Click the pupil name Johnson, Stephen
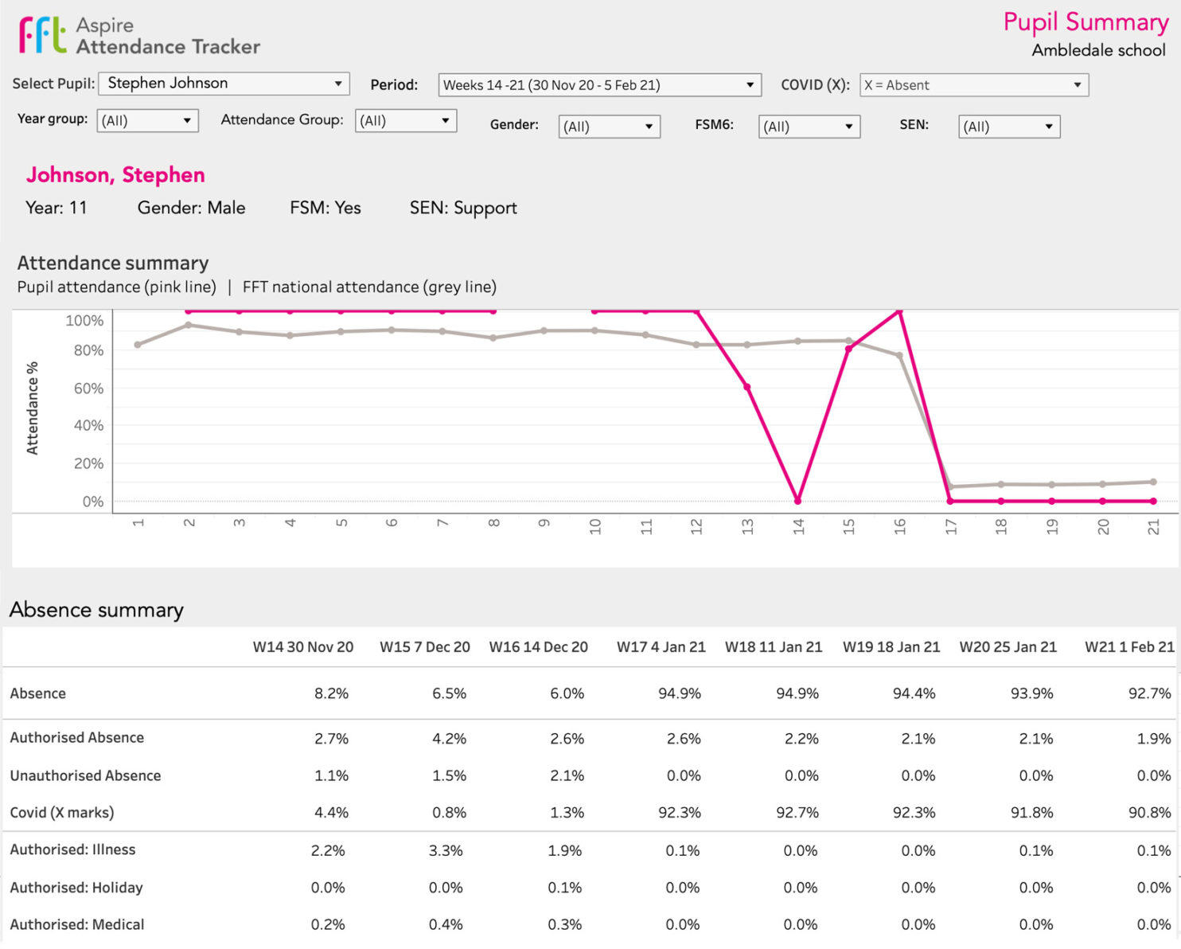 (x=116, y=174)
